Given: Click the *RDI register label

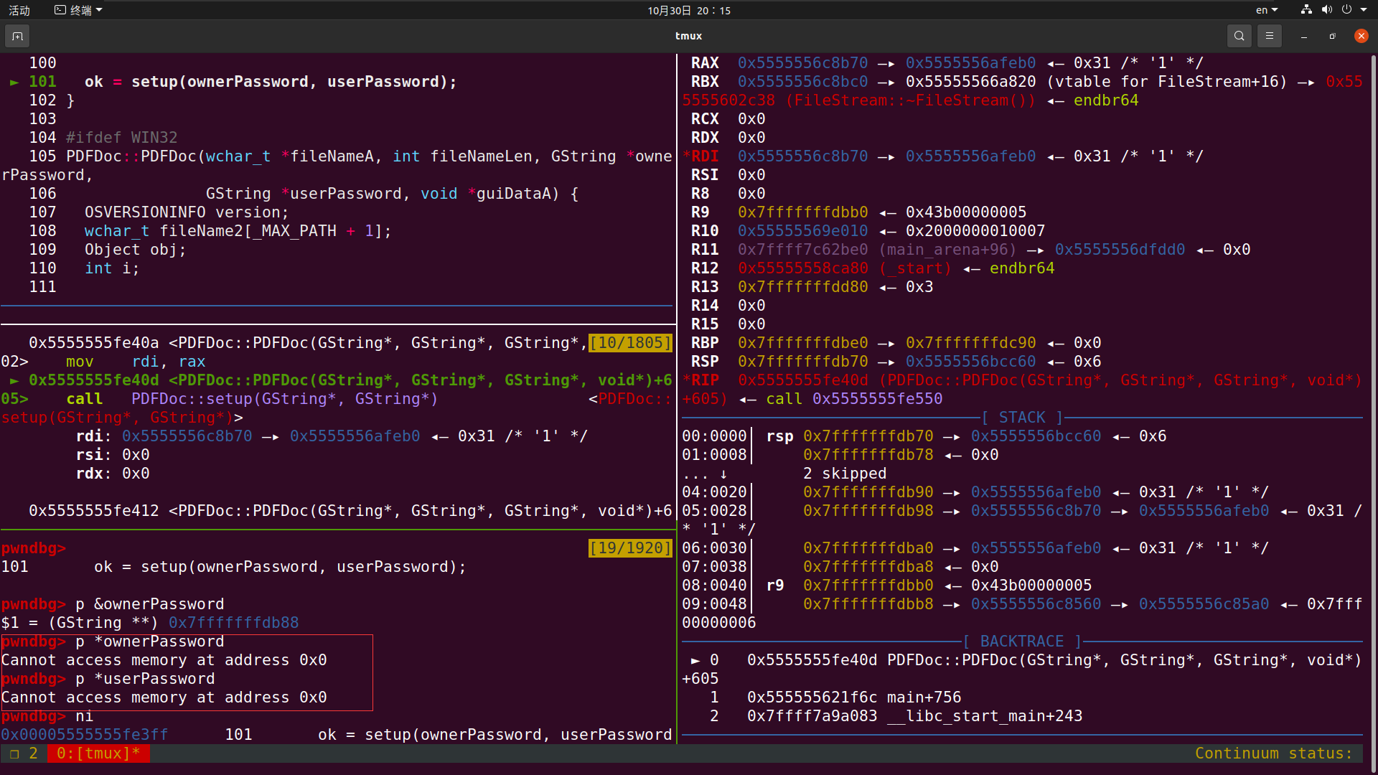Looking at the screenshot, I should tap(700, 156).
